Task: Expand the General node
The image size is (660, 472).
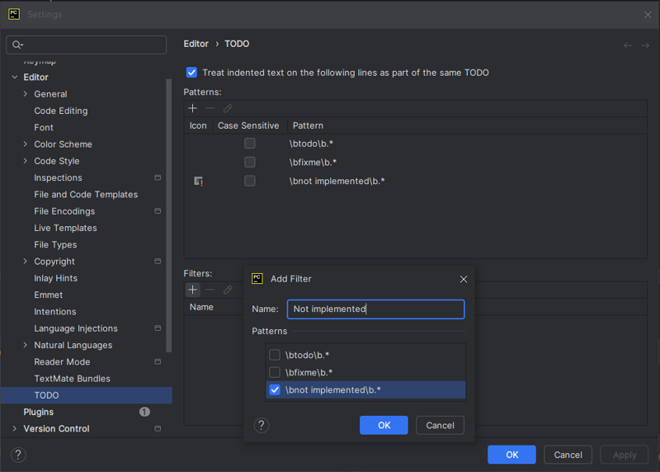Action: tap(26, 94)
